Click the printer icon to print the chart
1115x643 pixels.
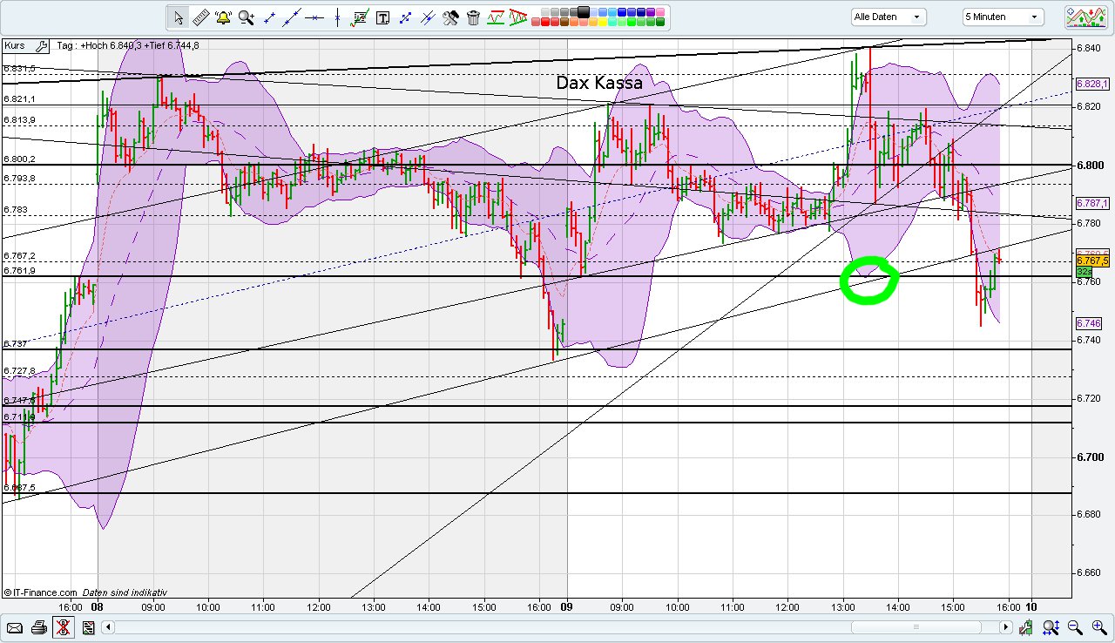click(38, 627)
